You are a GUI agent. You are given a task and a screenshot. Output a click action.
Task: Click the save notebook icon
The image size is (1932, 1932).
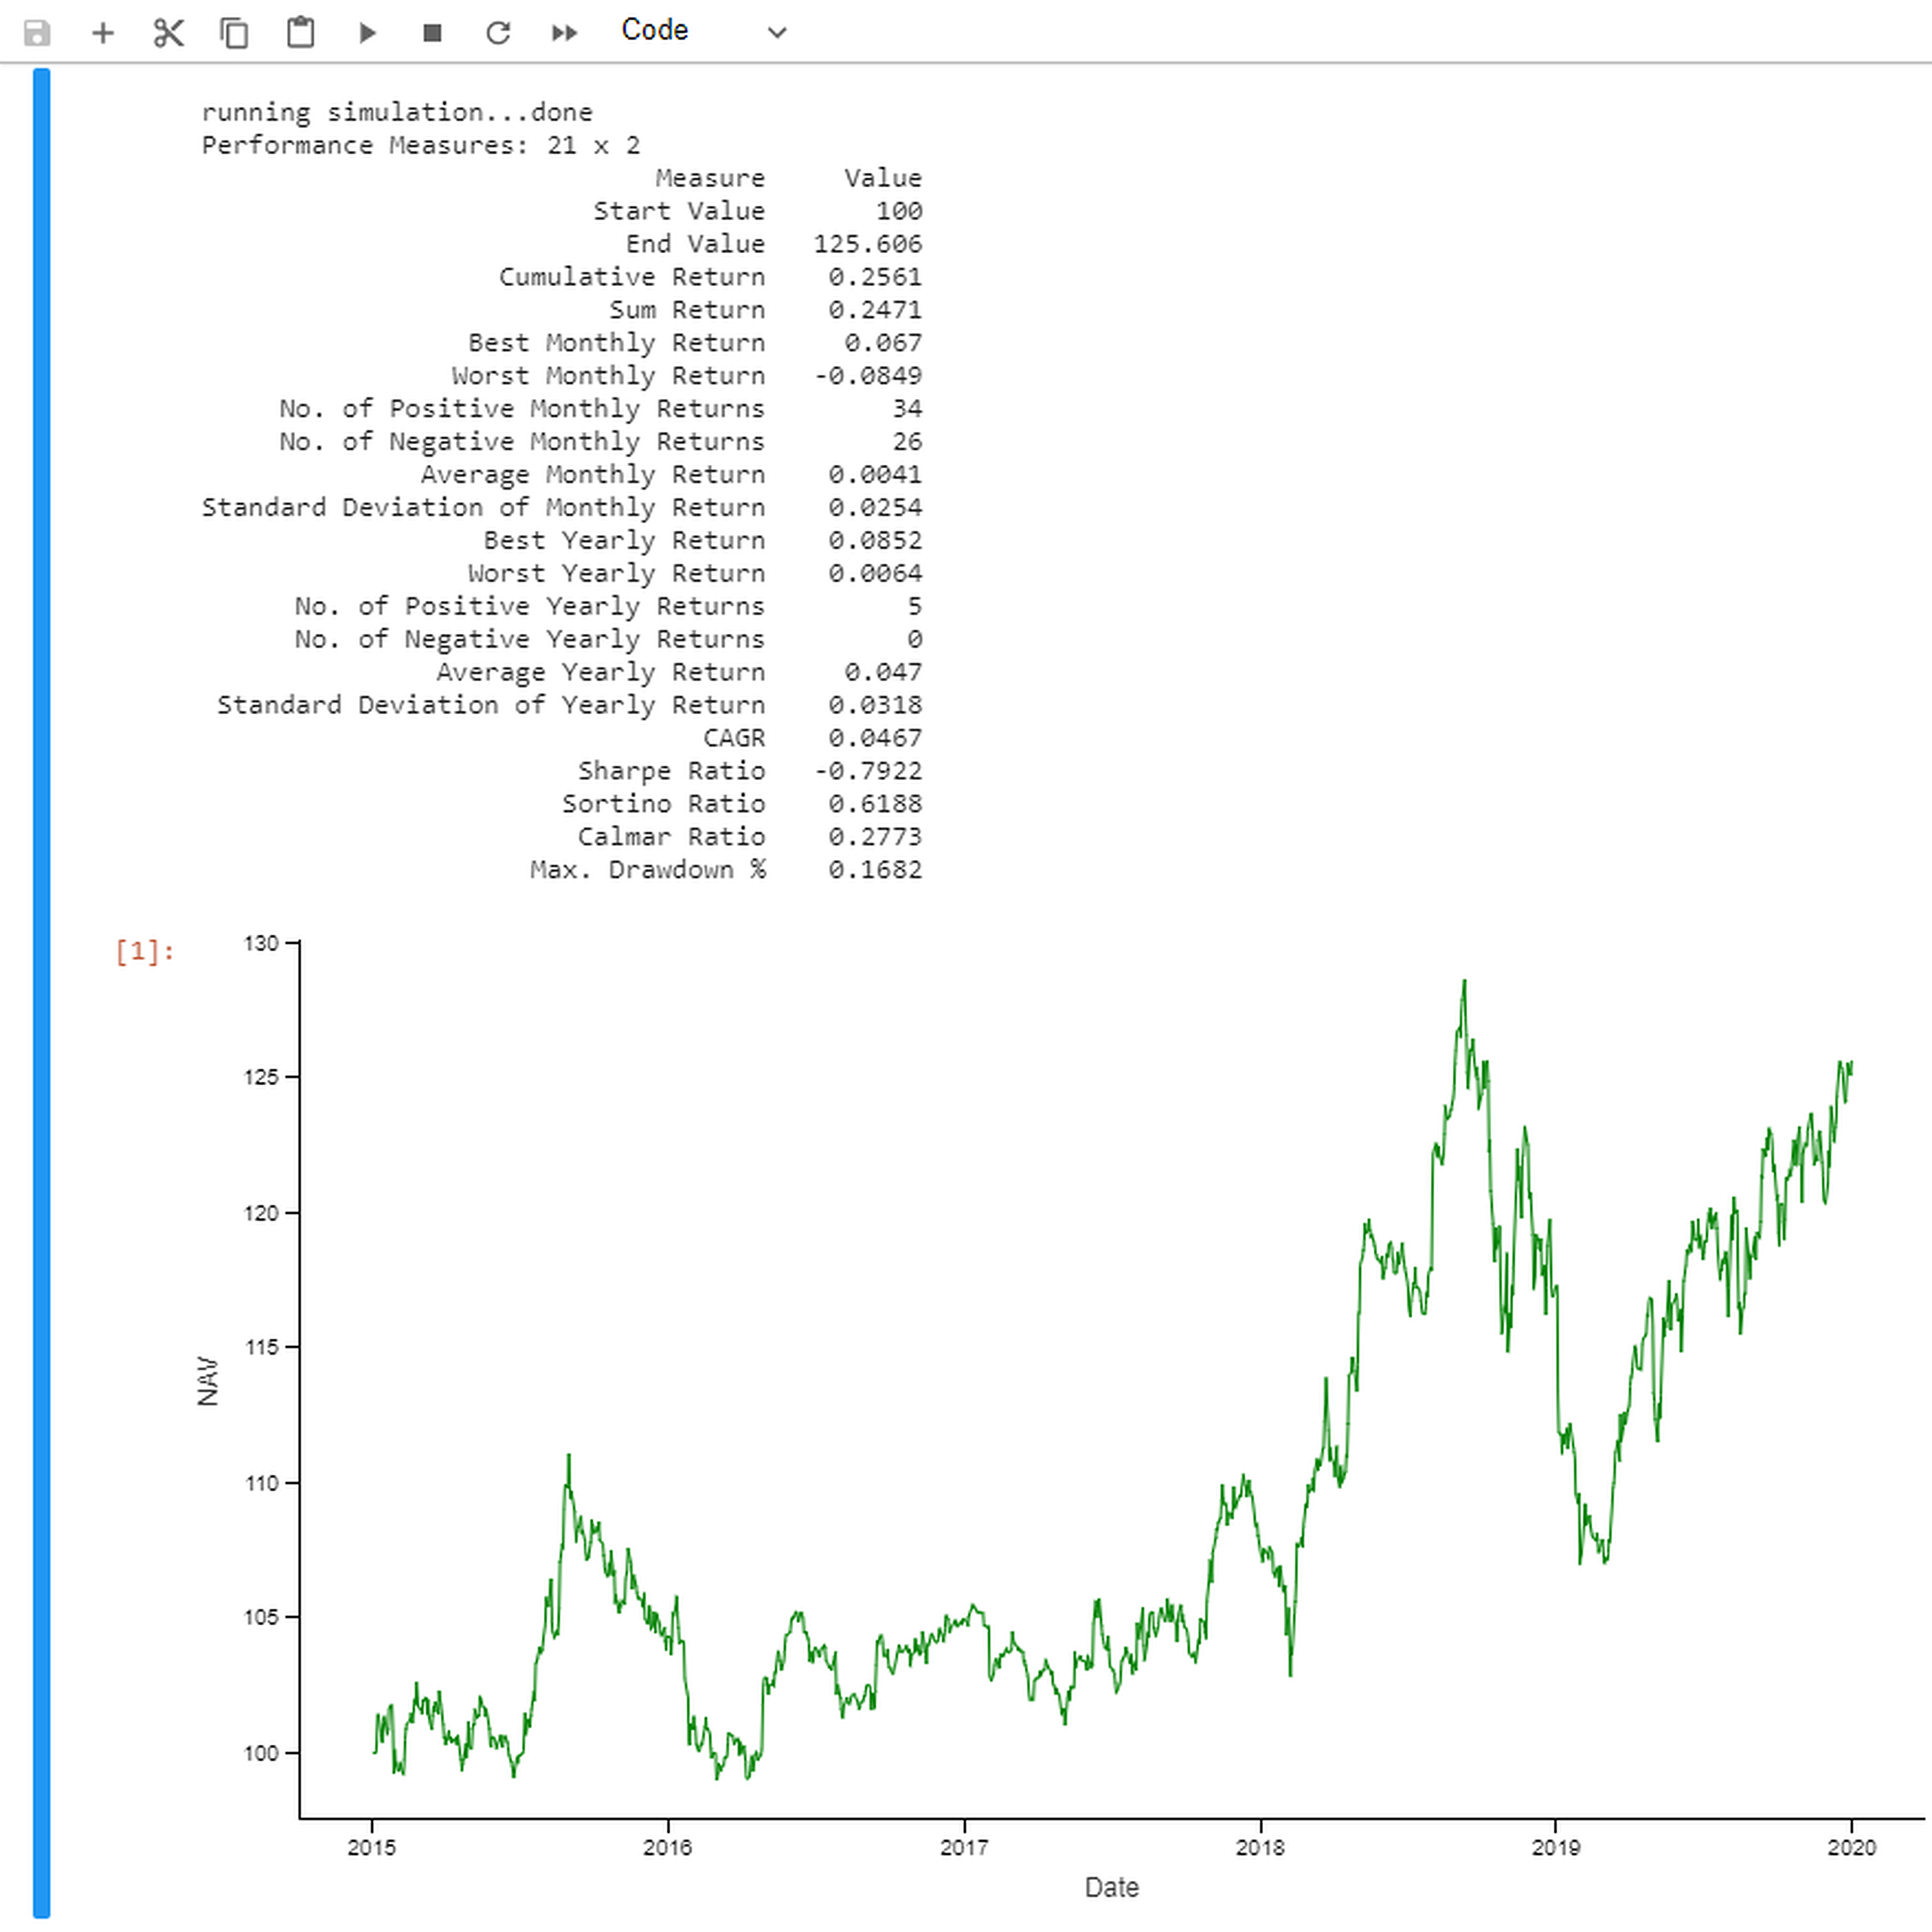[x=36, y=33]
